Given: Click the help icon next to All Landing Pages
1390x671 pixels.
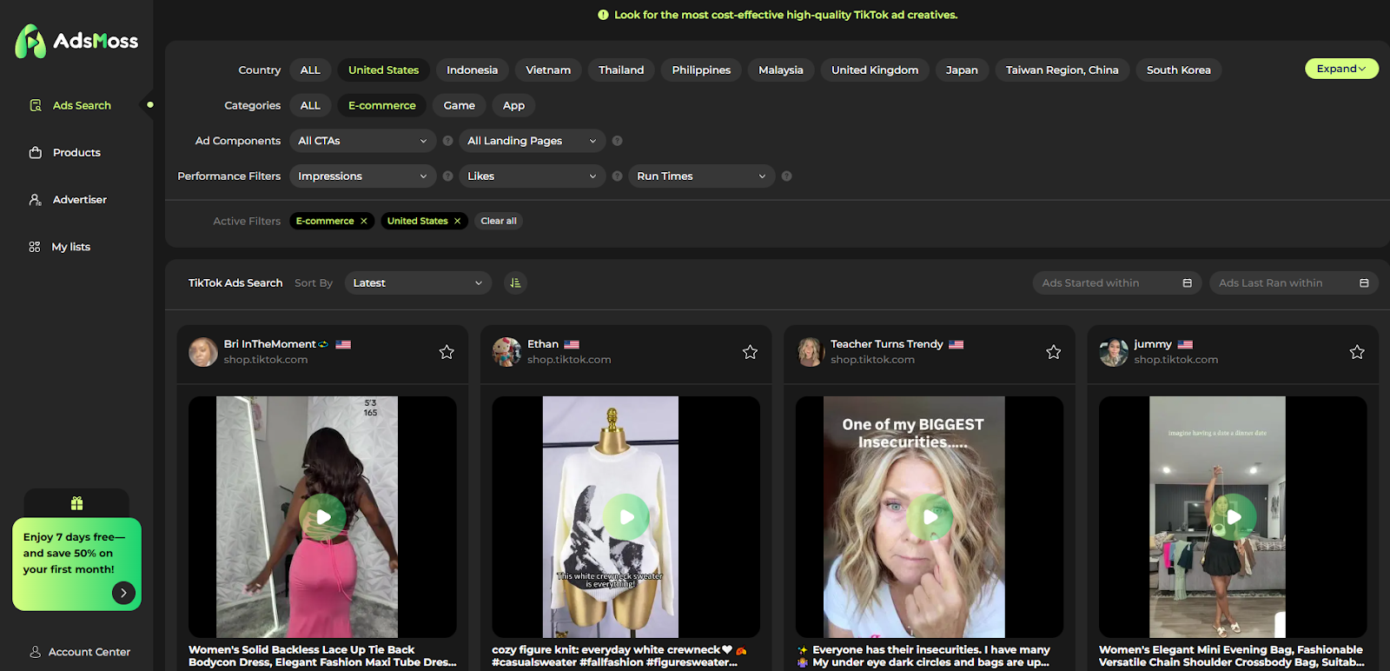Looking at the screenshot, I should [617, 141].
